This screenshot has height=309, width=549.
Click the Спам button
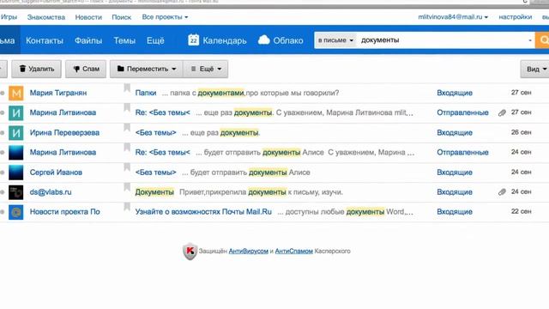coord(86,69)
